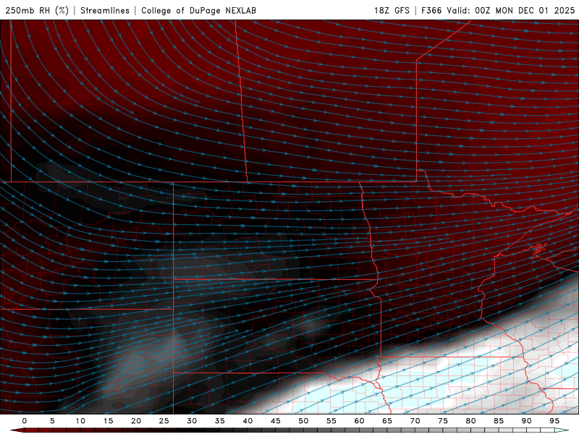Click 'College of DuPage NEXLAB' text

(x=198, y=10)
